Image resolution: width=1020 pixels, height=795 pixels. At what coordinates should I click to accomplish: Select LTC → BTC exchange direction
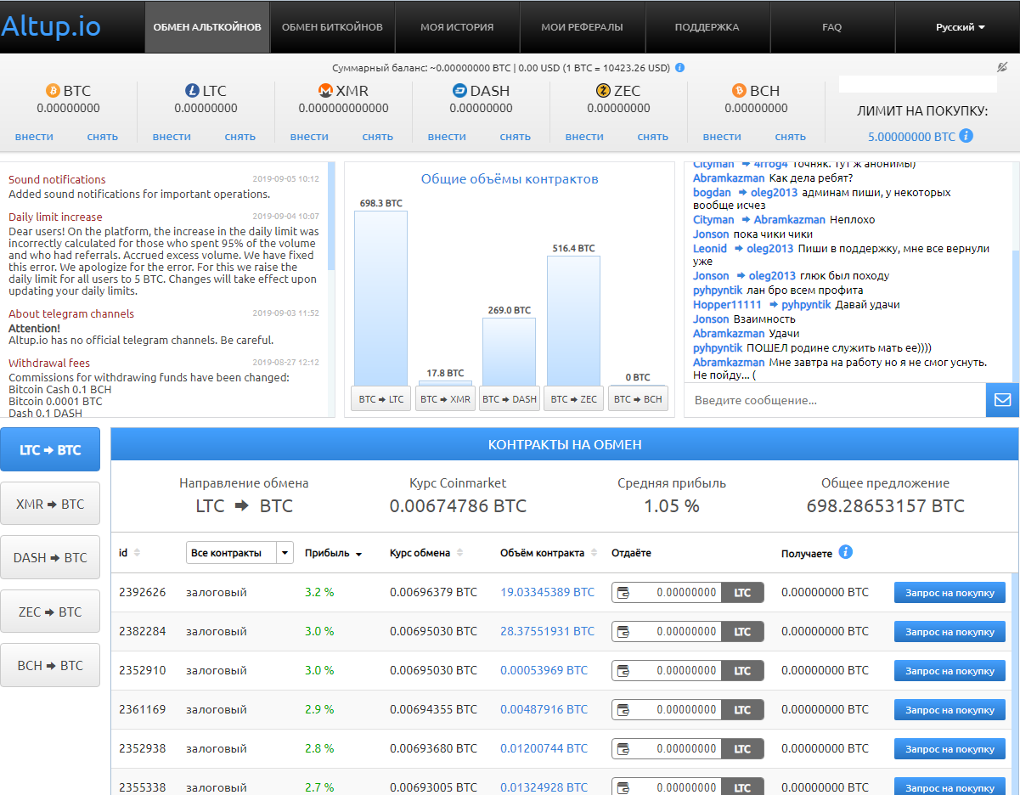pyautogui.click(x=50, y=449)
